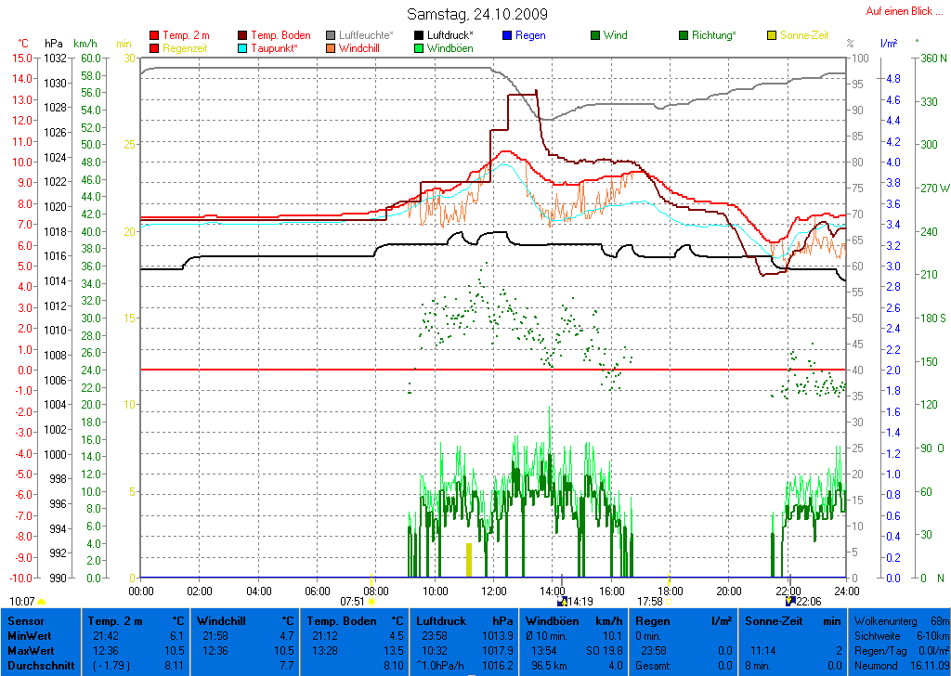This screenshot has width=951, height=676.
Task: Click the sunrise icon next to 07:51
Action: [x=371, y=602]
